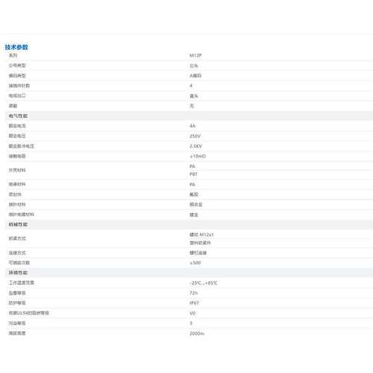The height and width of the screenshot is (373, 373).
Task: Click the UL94 flammability row label
Action: tap(29, 313)
